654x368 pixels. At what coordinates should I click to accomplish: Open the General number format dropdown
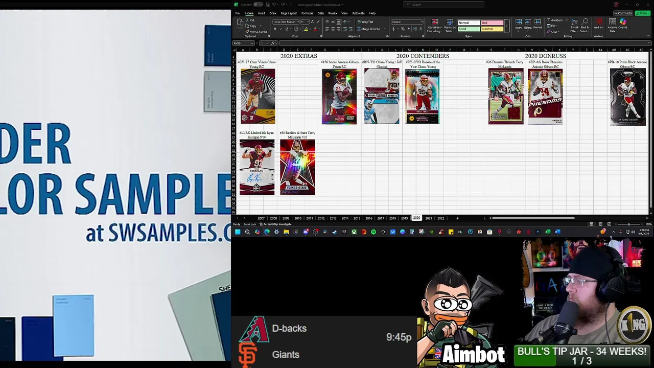421,22
